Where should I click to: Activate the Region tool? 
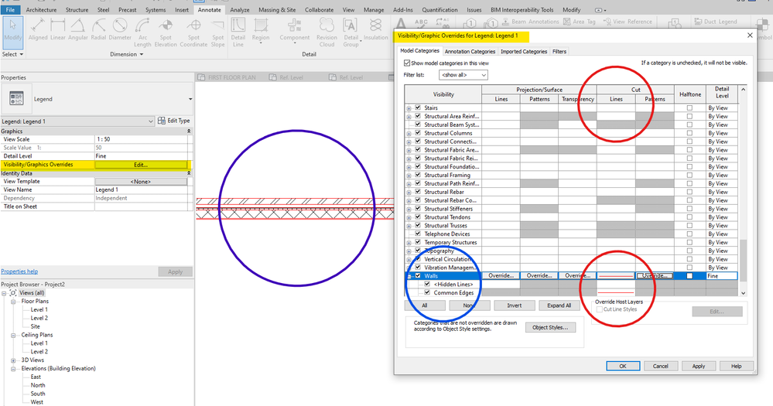click(x=261, y=31)
